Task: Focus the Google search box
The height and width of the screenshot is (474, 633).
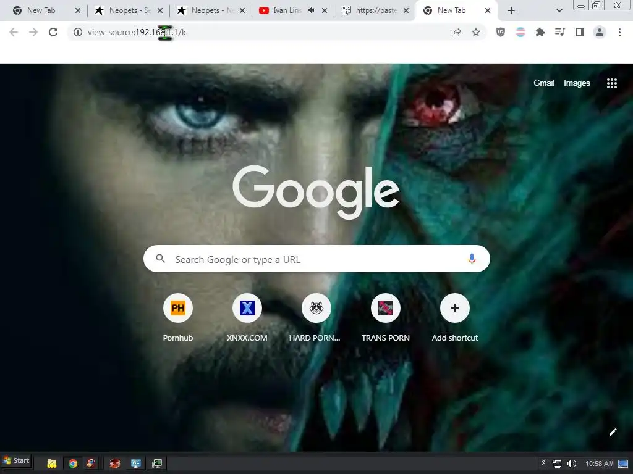Action: click(x=316, y=259)
